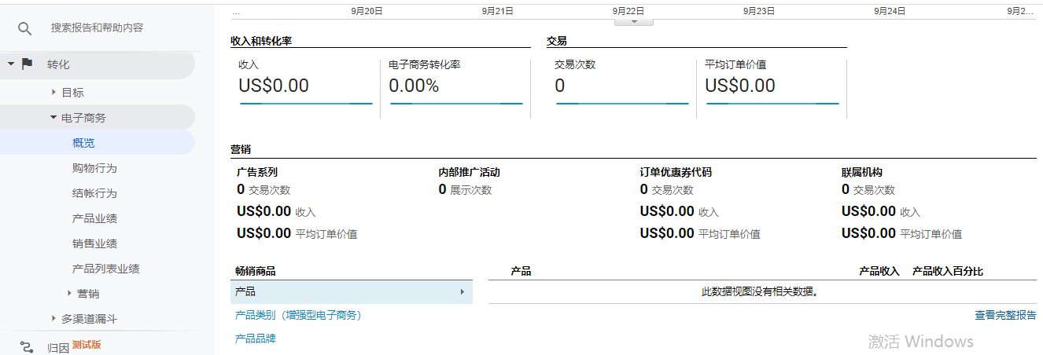Switch to 产品类别（增强型电子商务）dimension
This screenshot has height=355, width=1043.
point(298,315)
